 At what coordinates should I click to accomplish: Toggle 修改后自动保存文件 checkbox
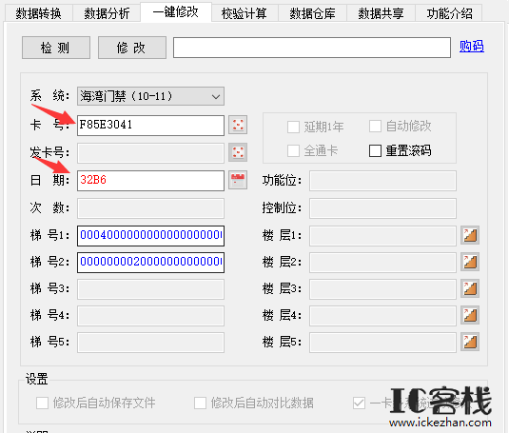[42, 403]
